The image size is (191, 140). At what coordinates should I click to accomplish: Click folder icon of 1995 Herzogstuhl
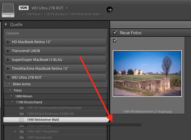pyautogui.click(x=21, y=137)
